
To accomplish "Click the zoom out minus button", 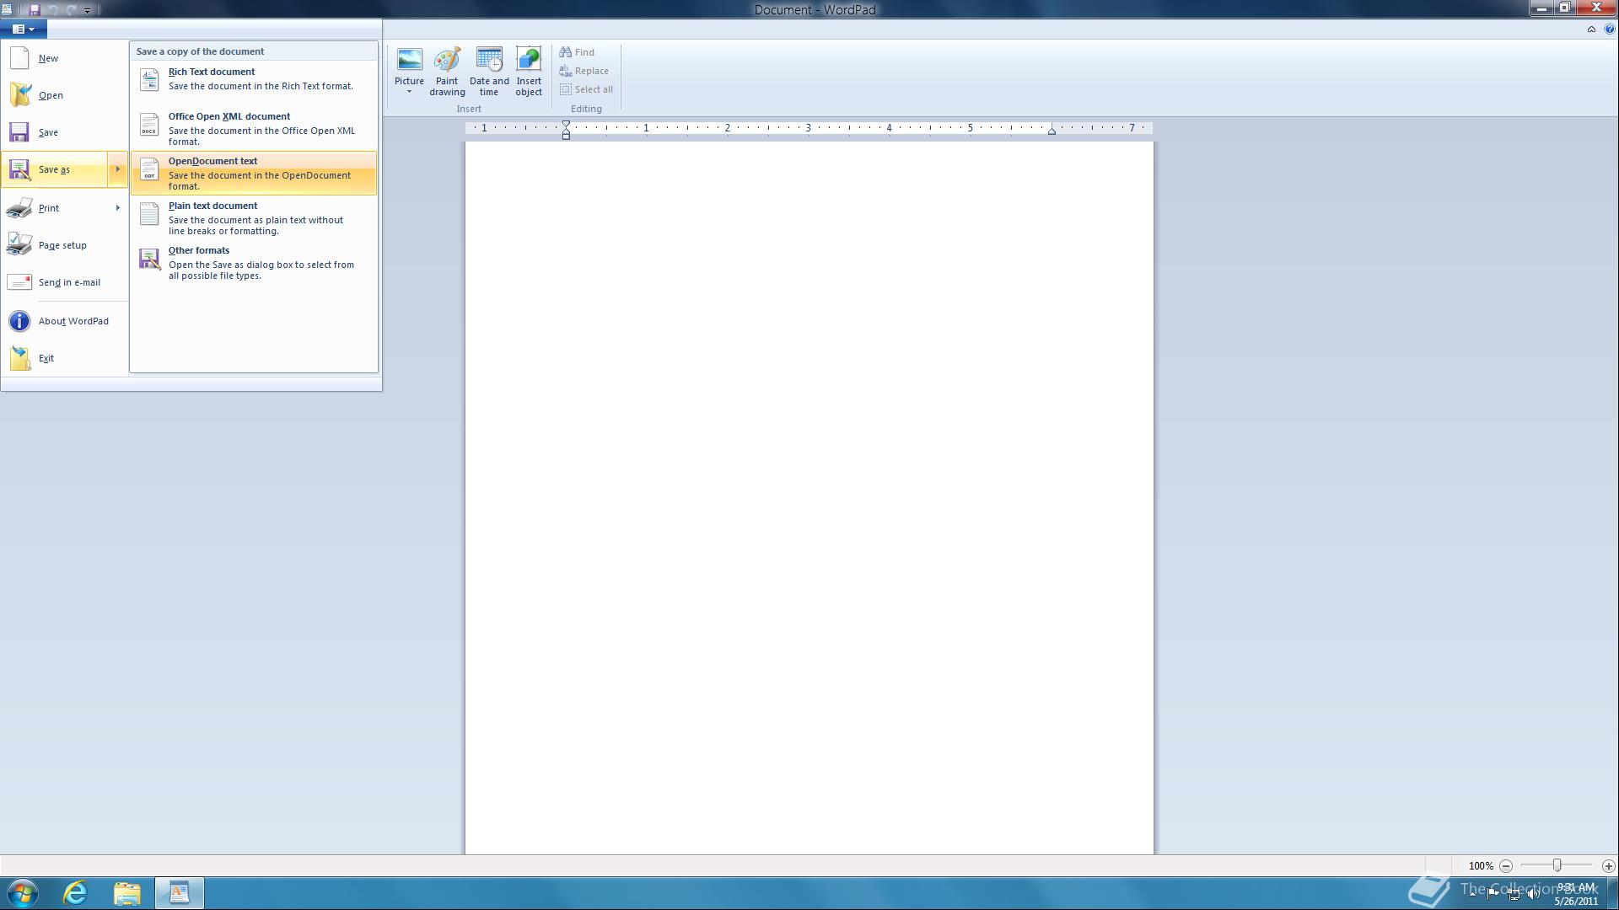I will click(x=1506, y=865).
